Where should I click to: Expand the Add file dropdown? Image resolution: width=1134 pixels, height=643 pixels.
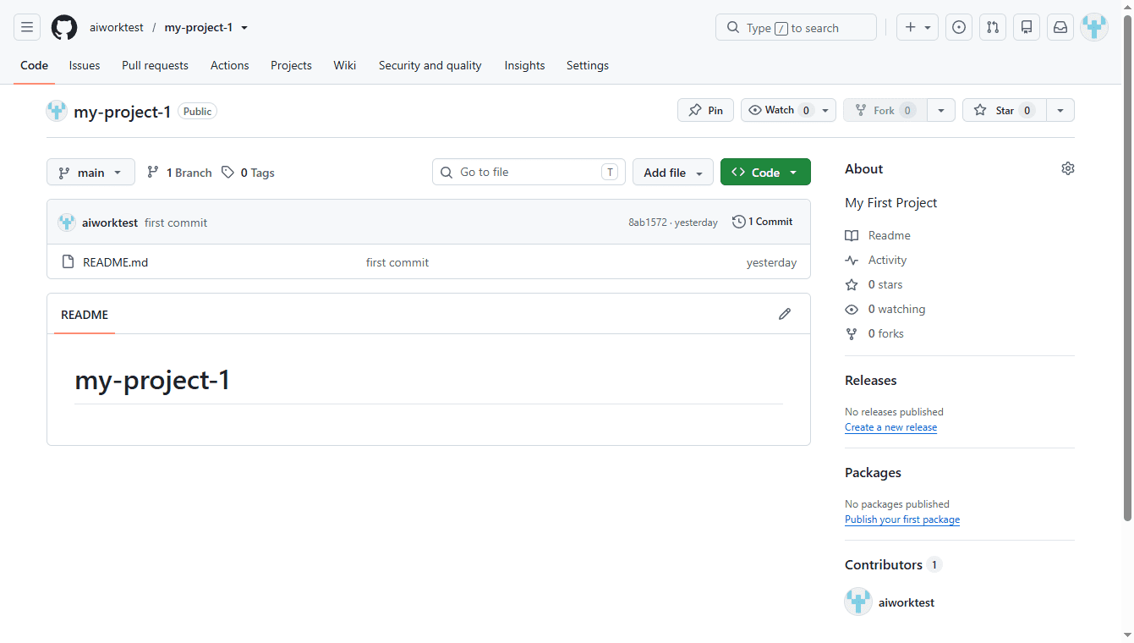click(673, 172)
